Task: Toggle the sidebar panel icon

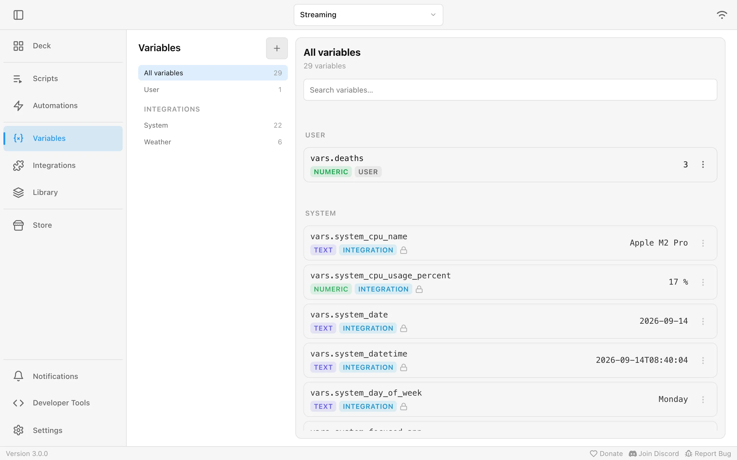Action: click(x=18, y=15)
